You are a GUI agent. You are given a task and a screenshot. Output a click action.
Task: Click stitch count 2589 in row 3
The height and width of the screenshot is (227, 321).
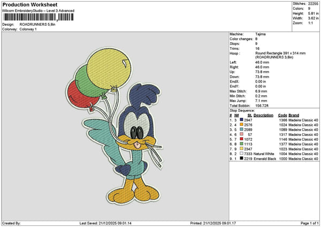(248, 130)
